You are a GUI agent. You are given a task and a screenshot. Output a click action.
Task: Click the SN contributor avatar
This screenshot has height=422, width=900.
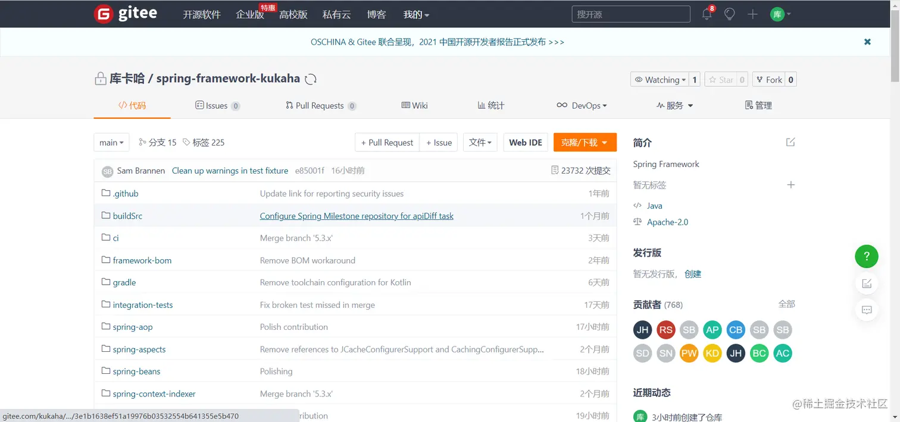(665, 354)
